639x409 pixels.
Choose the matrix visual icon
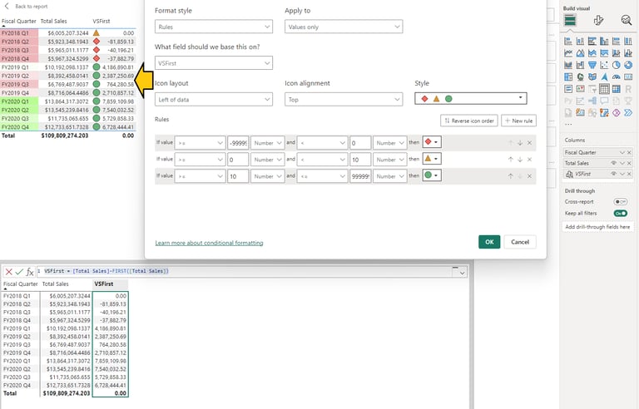pyautogui.click(x=617, y=89)
